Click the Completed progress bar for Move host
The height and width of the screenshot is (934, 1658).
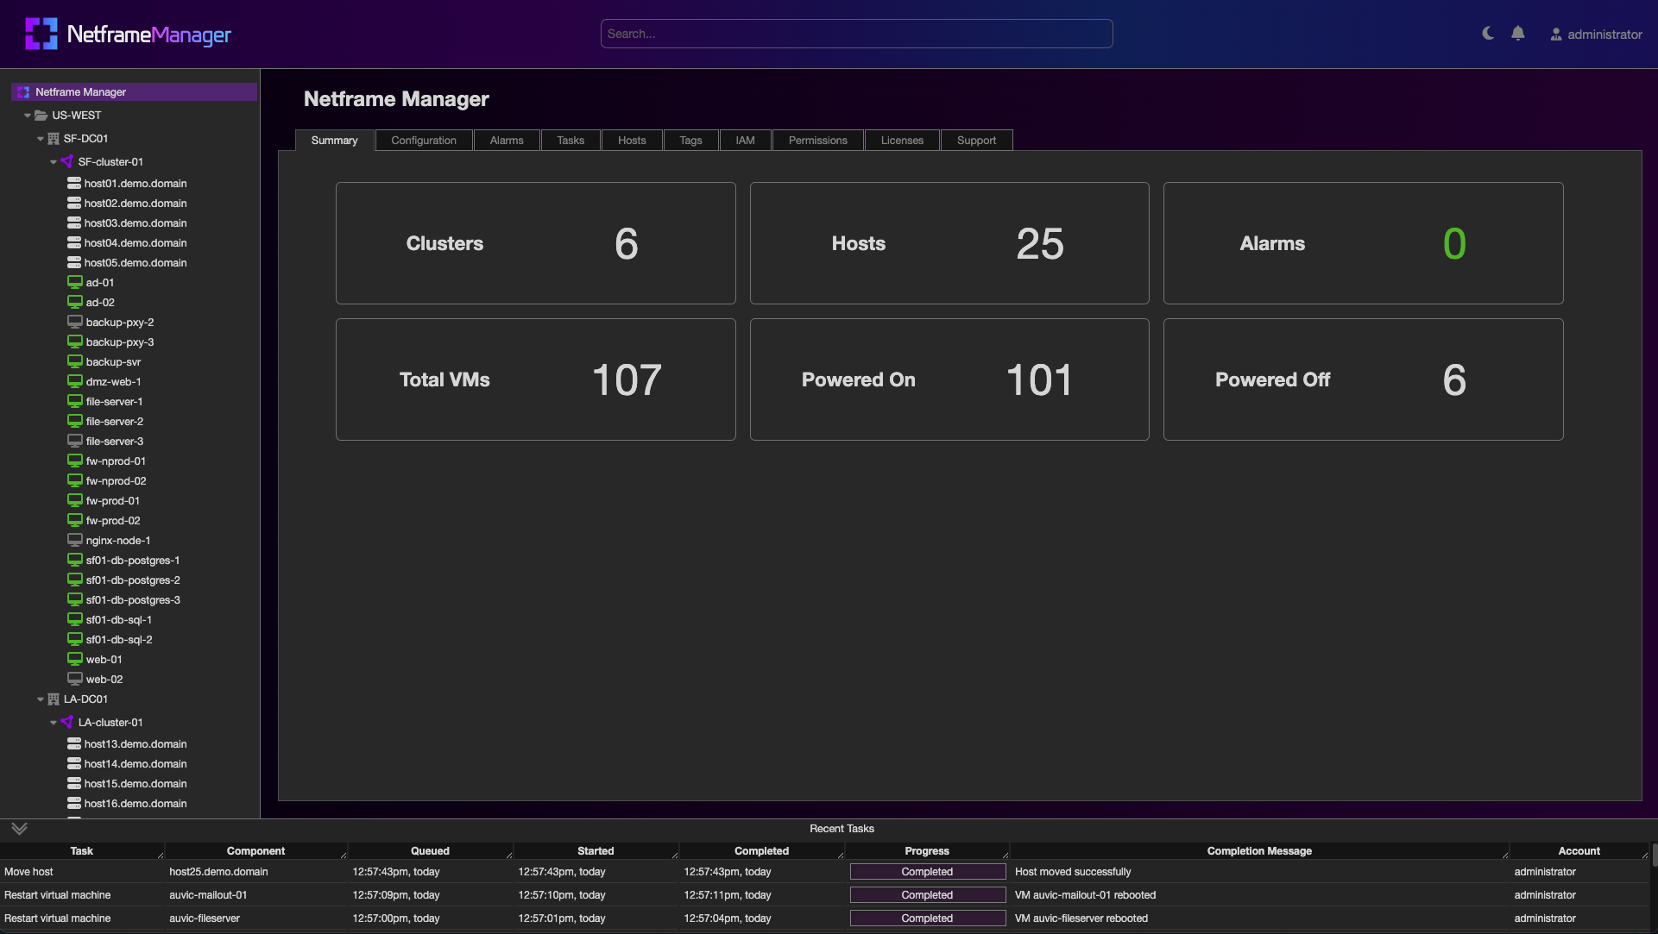pyautogui.click(x=927, y=872)
